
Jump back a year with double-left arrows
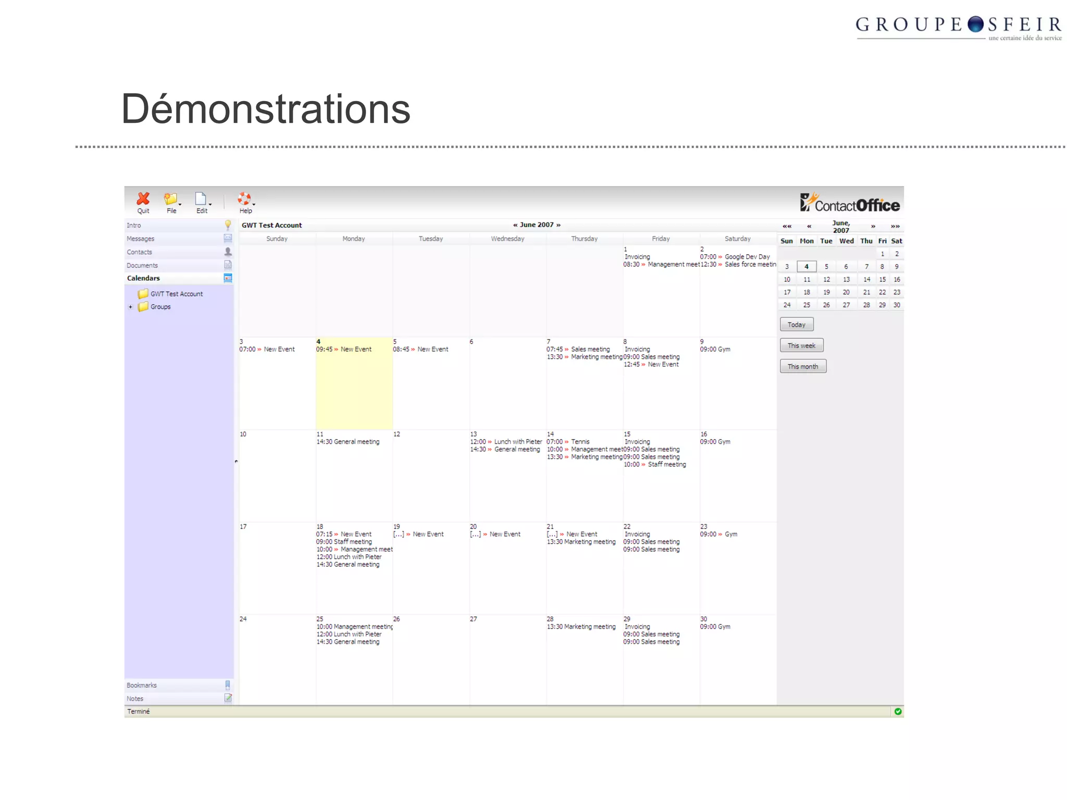[787, 227]
